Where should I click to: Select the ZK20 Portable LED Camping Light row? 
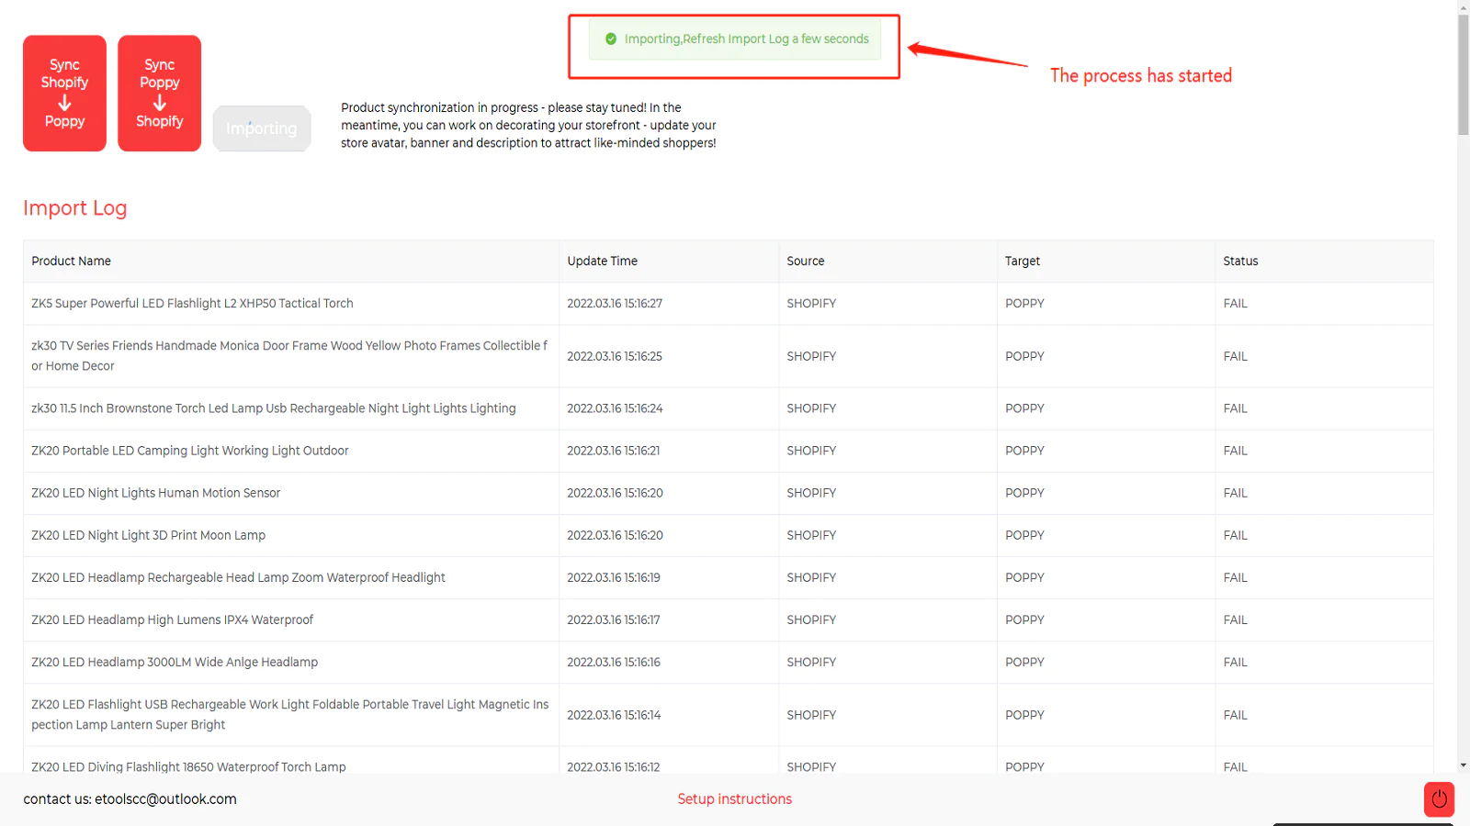728,451
